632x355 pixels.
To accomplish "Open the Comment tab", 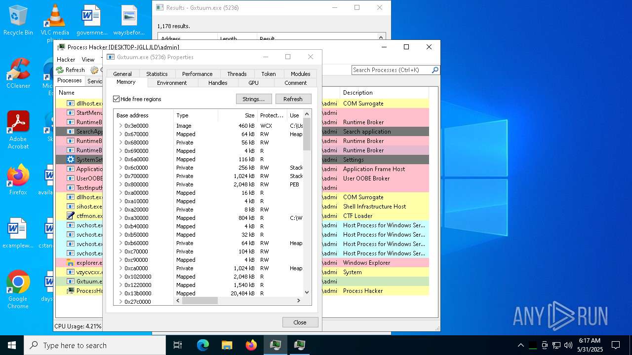I will point(295,83).
